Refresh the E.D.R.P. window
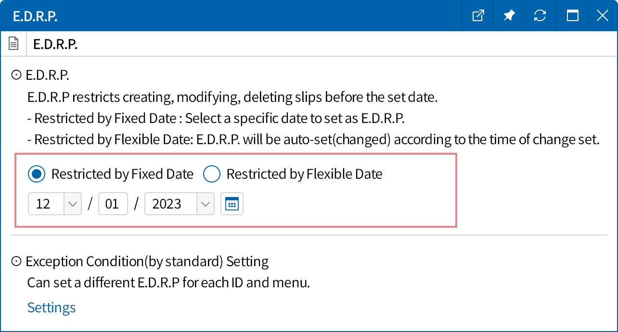This screenshot has width=618, height=332. [540, 16]
